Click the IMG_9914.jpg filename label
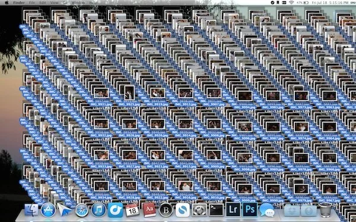The width and height of the screenshot is (356, 222). click(x=186, y=135)
